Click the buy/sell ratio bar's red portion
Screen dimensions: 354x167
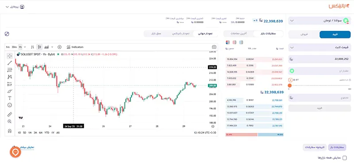tap(241, 135)
